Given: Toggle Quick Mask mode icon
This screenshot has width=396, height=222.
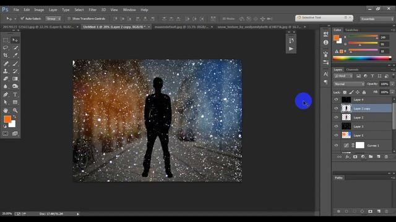Looking at the screenshot, I should [x=6, y=134].
